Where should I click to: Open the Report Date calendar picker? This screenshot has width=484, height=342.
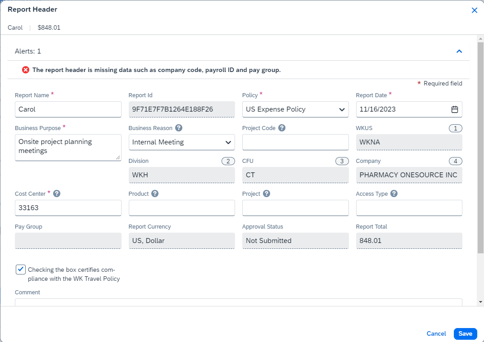pos(455,109)
